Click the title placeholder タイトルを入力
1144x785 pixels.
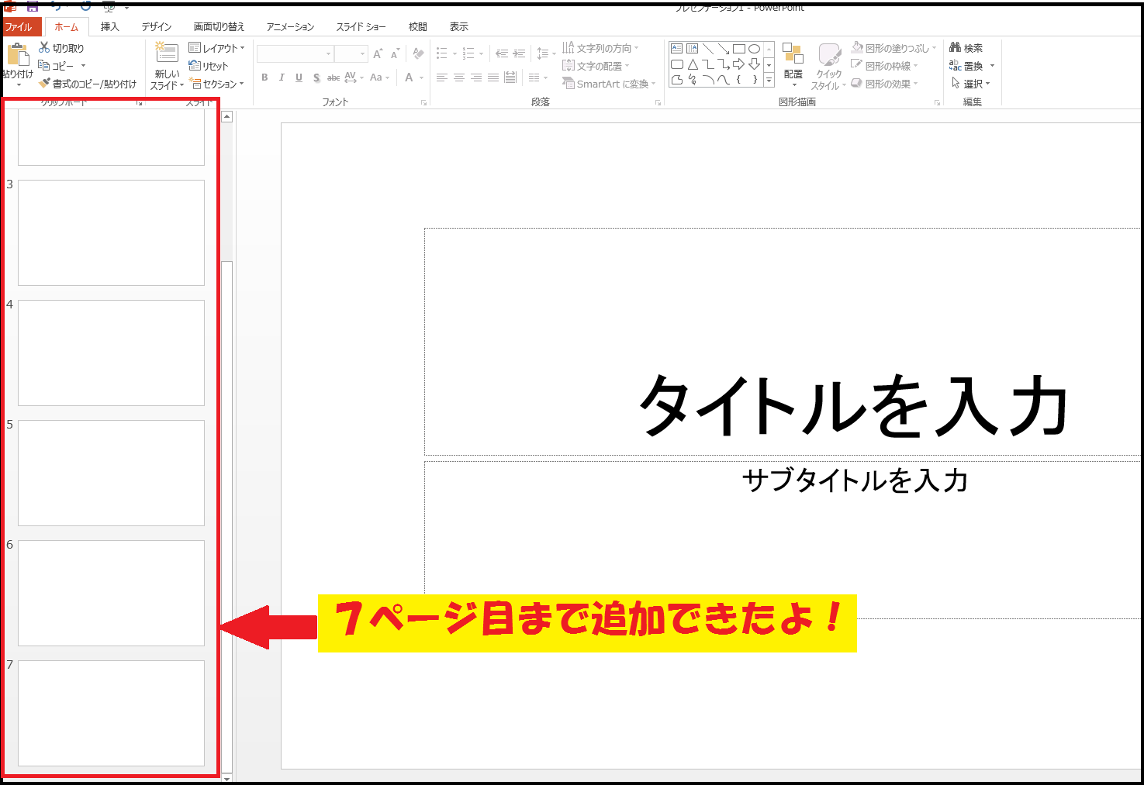853,405
